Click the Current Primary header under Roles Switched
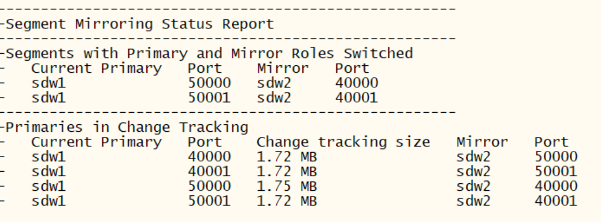The height and width of the screenshot is (222, 601). pos(97,69)
